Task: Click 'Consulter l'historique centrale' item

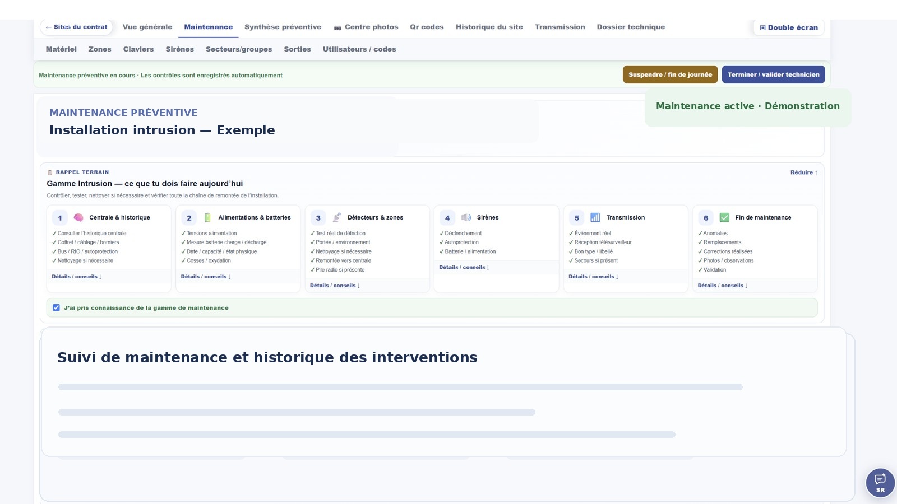Action: click(89, 234)
